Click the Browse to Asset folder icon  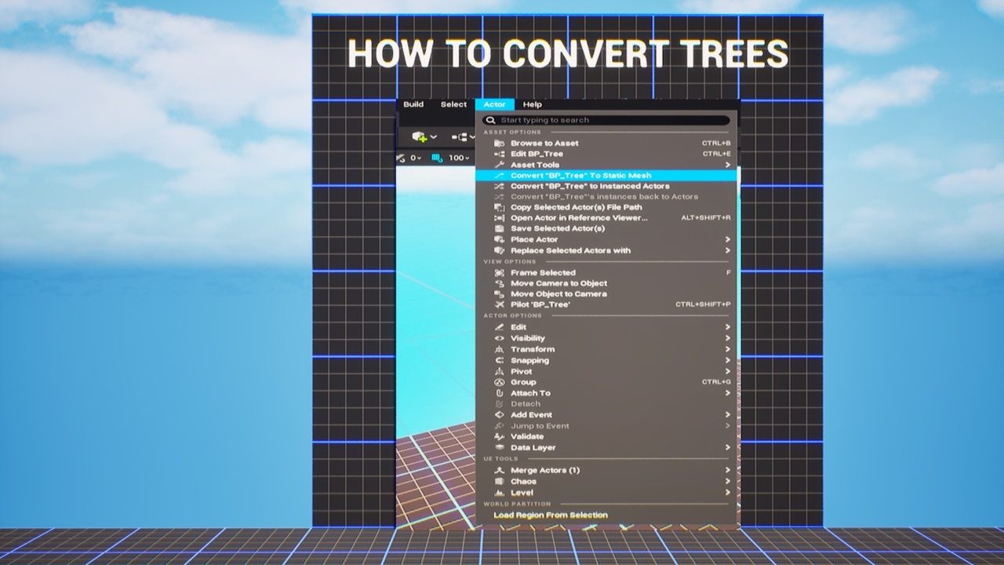[500, 144]
